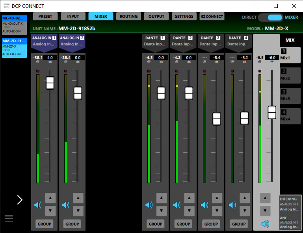
Task: Select the MM-2D-91 device in sidebar
Action: [x=14, y=48]
